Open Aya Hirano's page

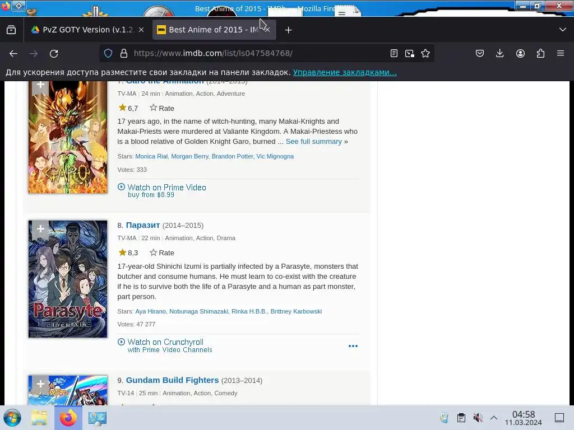[x=150, y=311]
